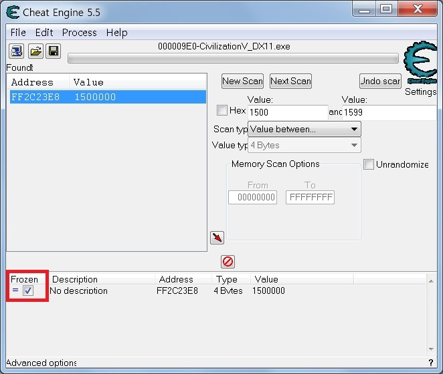The image size is (443, 374).
Task: Open Advanced options at bottom
Action: [41, 363]
